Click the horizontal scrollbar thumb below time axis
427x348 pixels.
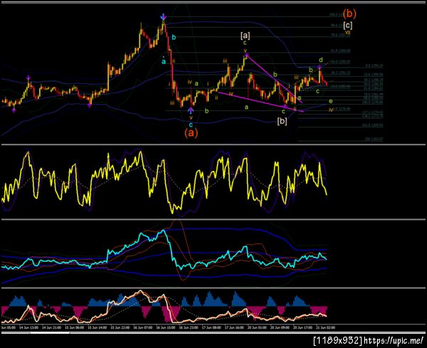[x=50, y=332]
